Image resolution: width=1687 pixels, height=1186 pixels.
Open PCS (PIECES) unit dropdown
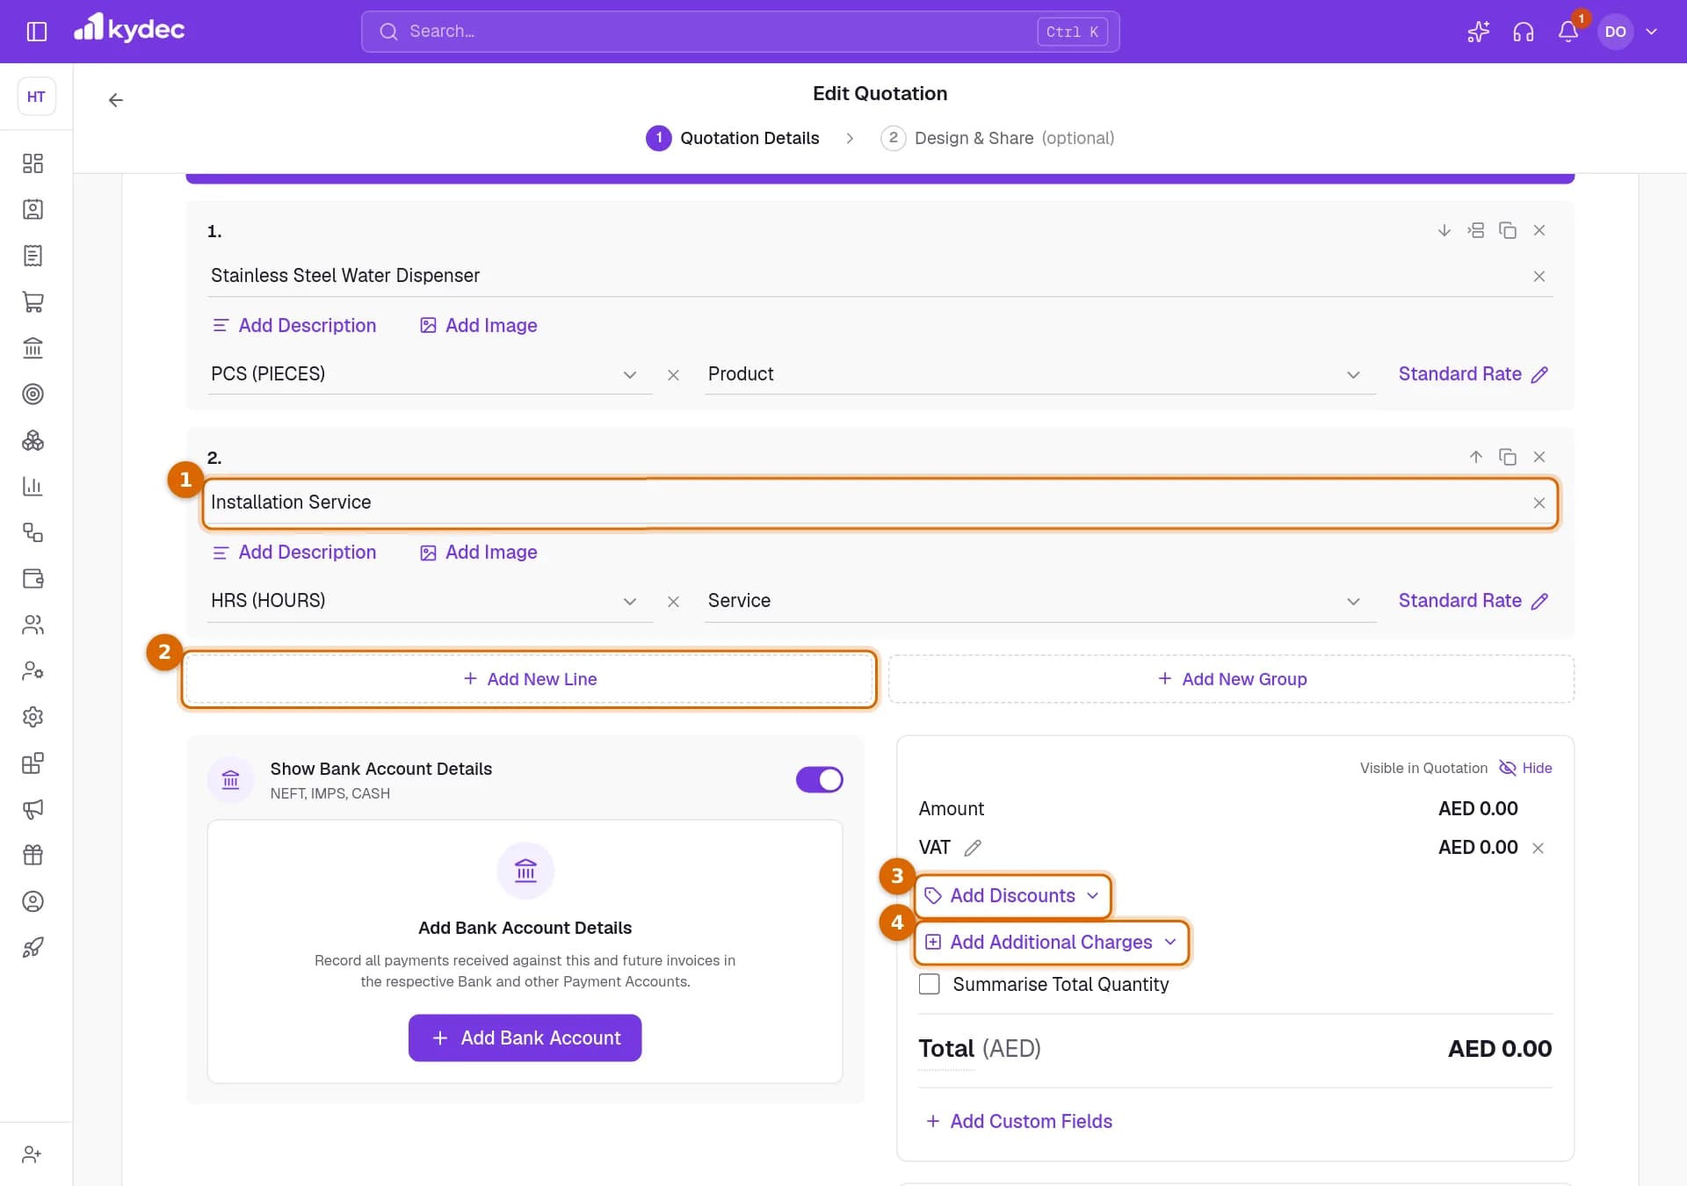[430, 374]
